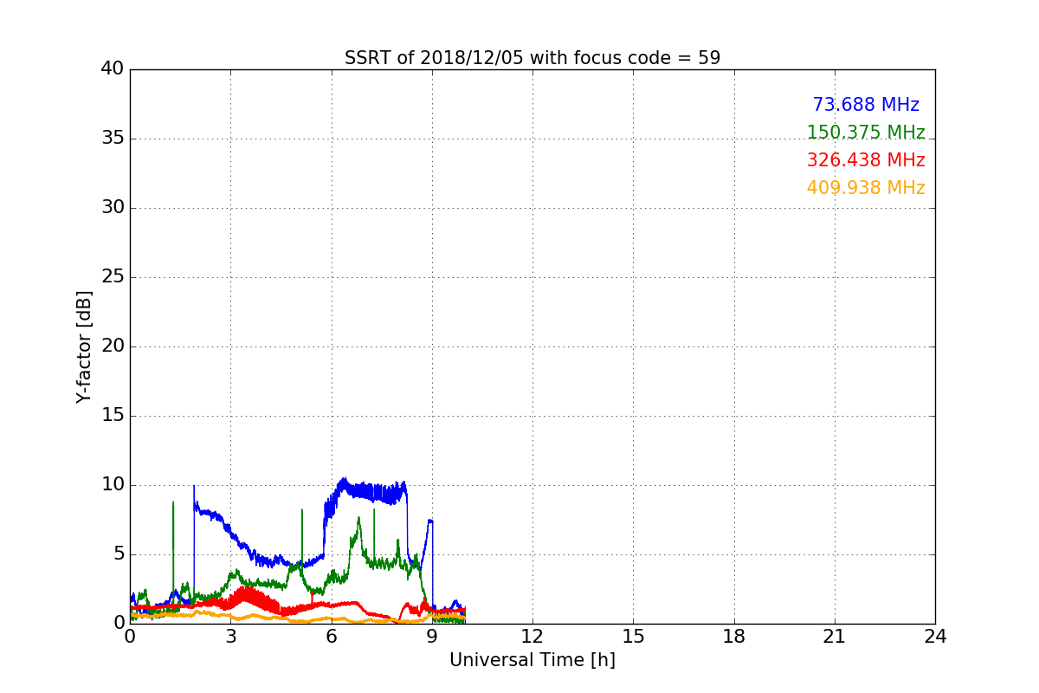The width and height of the screenshot is (1039, 693).
Task: Click the x-axis tick label 18
Action: 734,636
